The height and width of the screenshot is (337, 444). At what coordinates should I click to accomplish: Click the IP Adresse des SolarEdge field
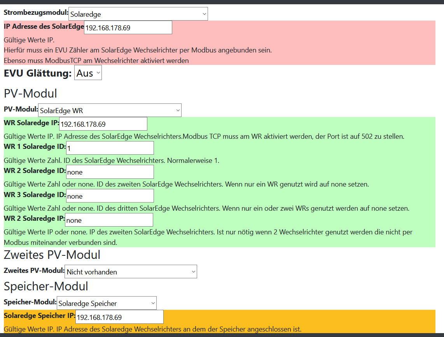[128, 28]
